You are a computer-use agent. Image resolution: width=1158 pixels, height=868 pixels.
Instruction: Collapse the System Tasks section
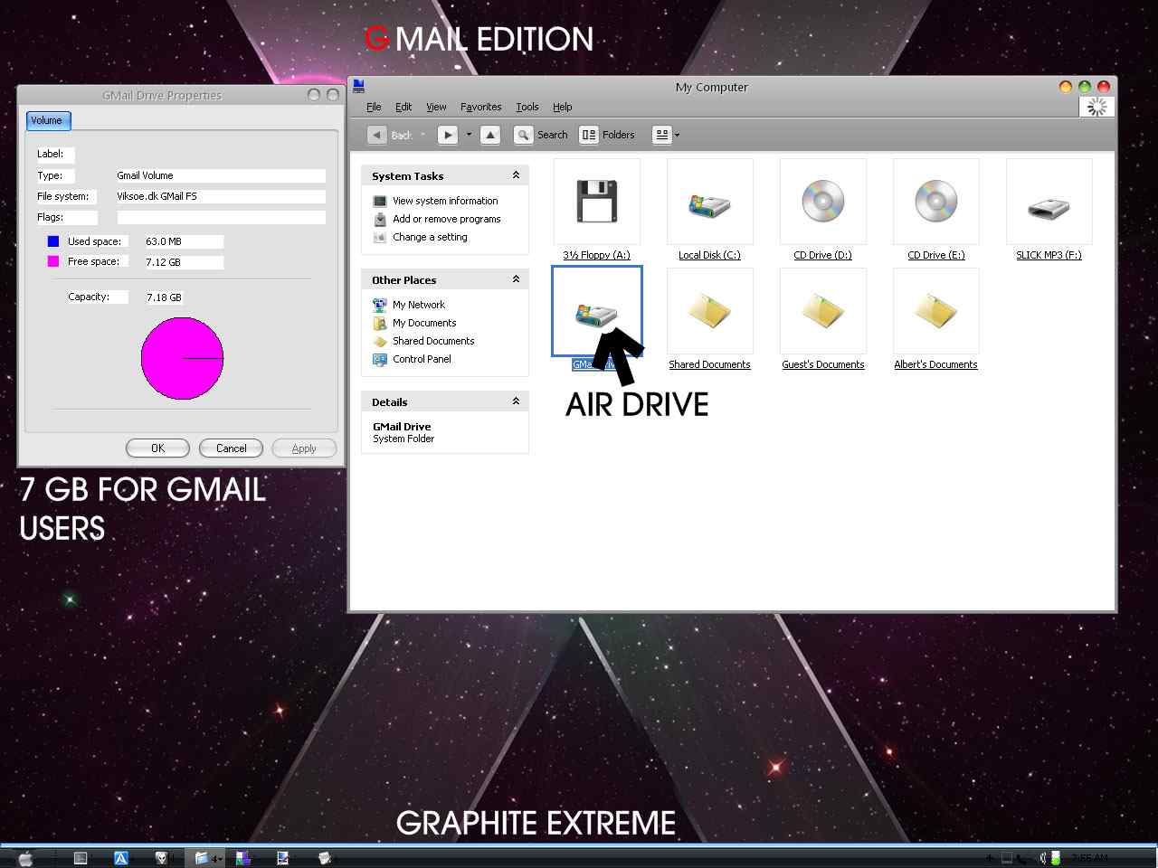click(516, 175)
